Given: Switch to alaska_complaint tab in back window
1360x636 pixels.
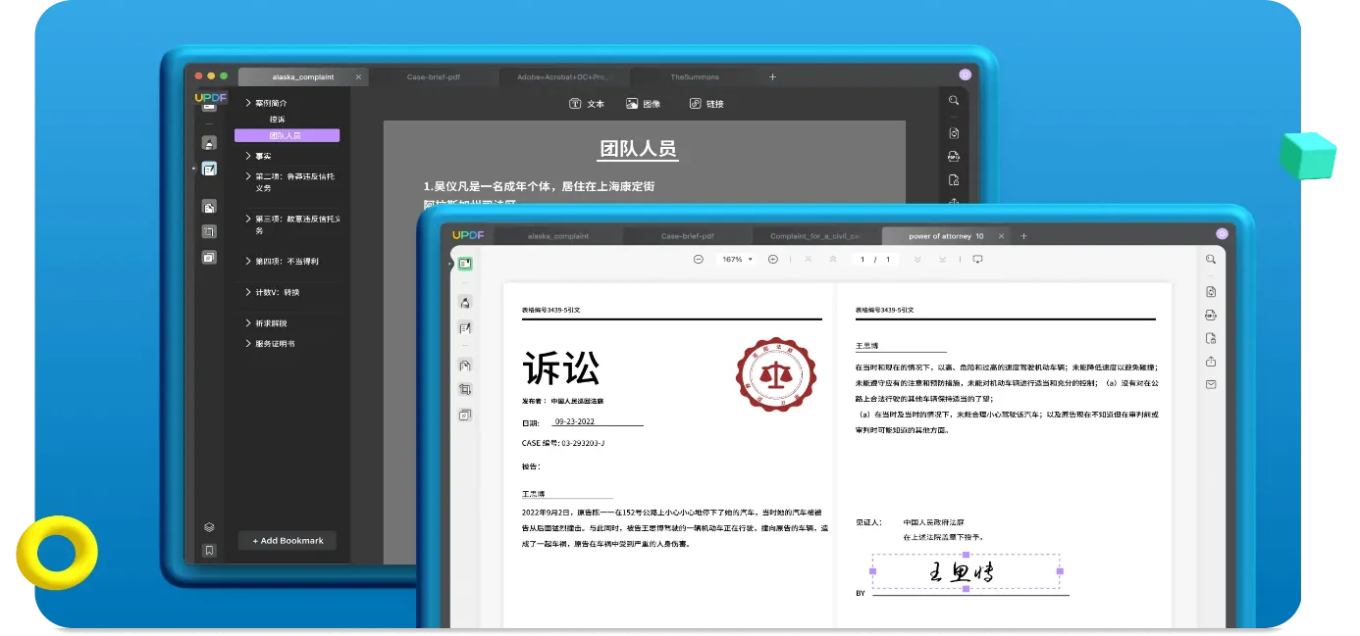Looking at the screenshot, I should point(302,76).
